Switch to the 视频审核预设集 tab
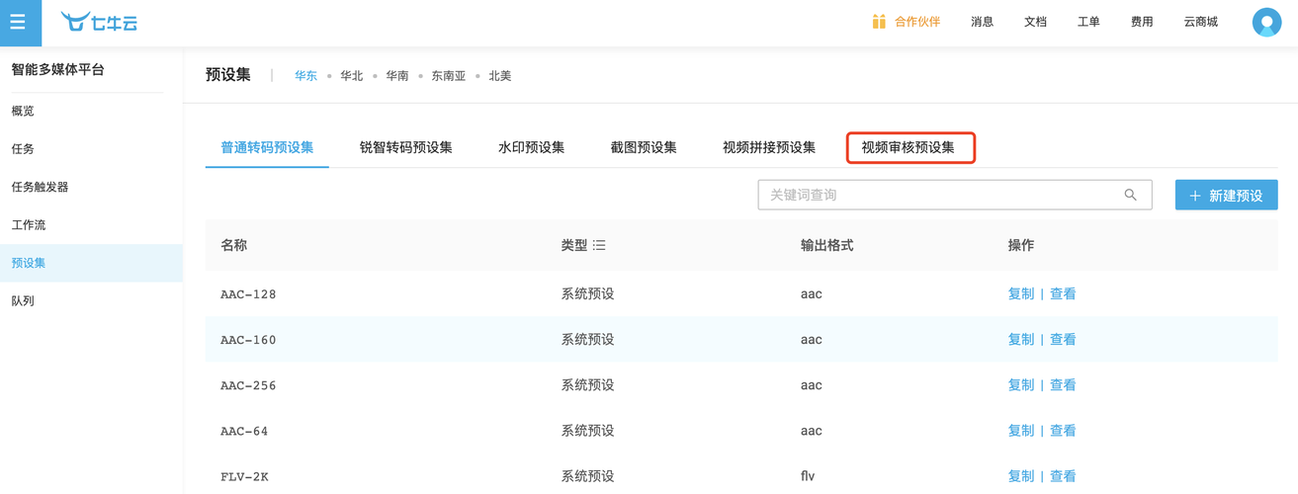1298x494 pixels. [909, 147]
